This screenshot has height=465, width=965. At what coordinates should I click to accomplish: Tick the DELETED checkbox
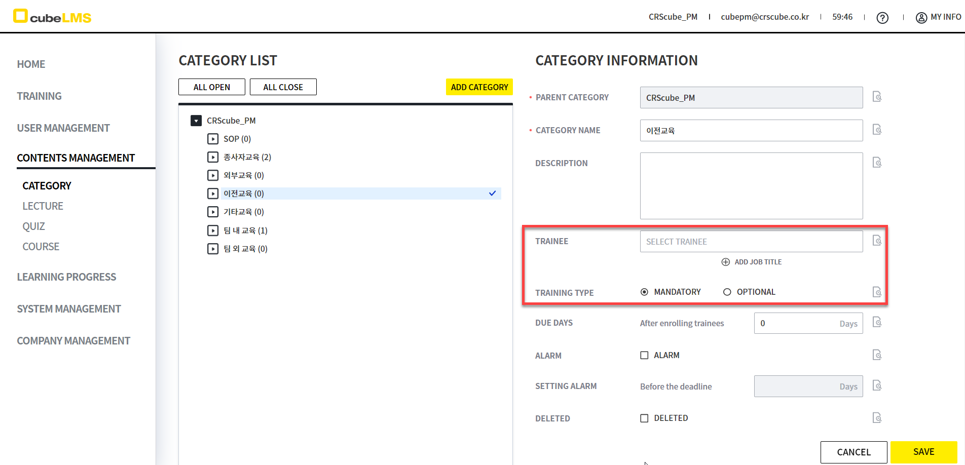[x=644, y=418]
